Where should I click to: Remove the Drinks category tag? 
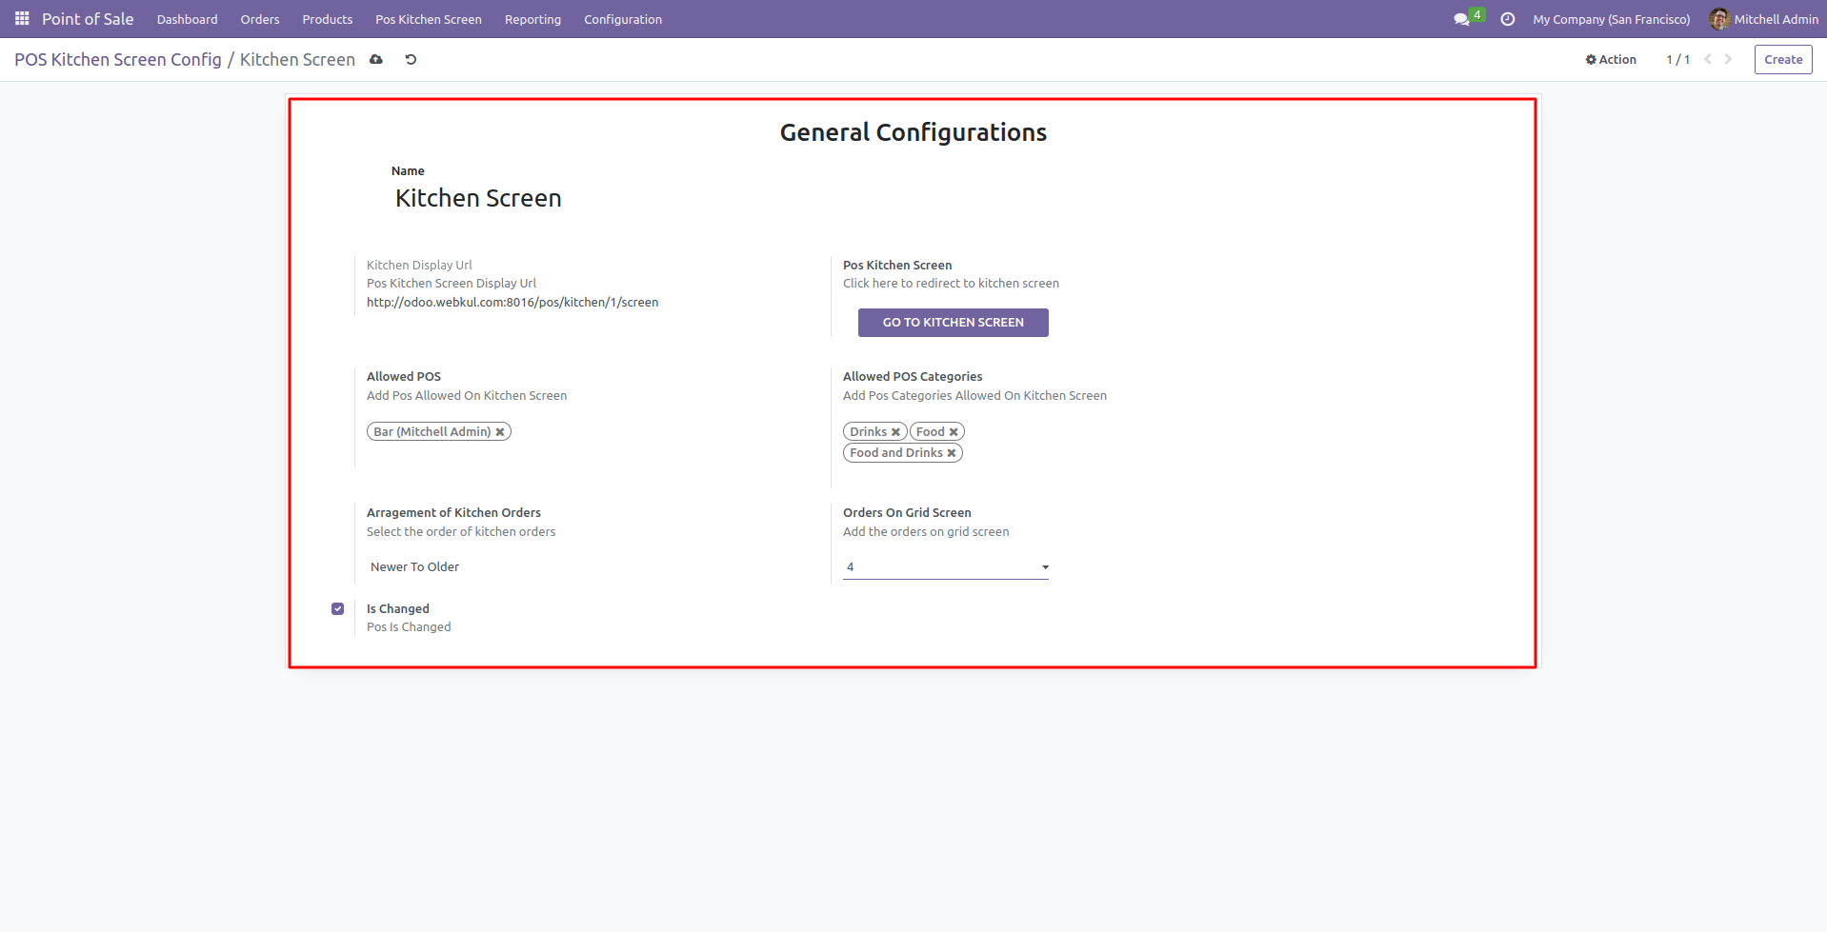[895, 432]
